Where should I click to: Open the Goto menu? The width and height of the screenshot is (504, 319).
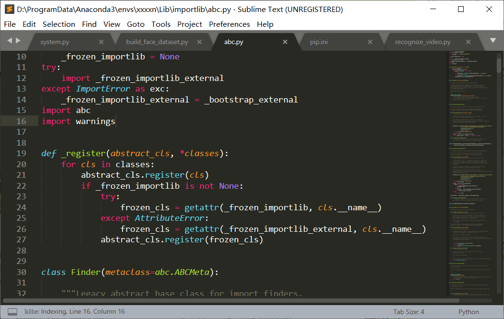pos(136,24)
